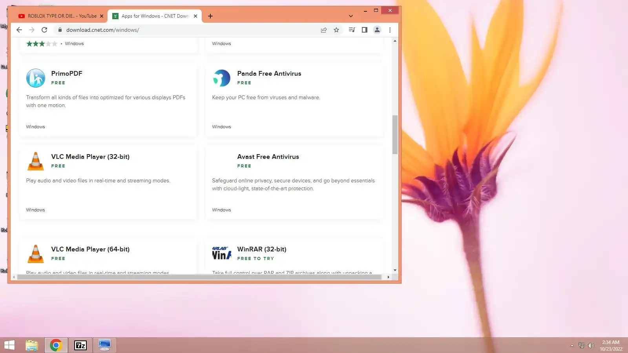Click the three-star rating in top card

pos(42,44)
